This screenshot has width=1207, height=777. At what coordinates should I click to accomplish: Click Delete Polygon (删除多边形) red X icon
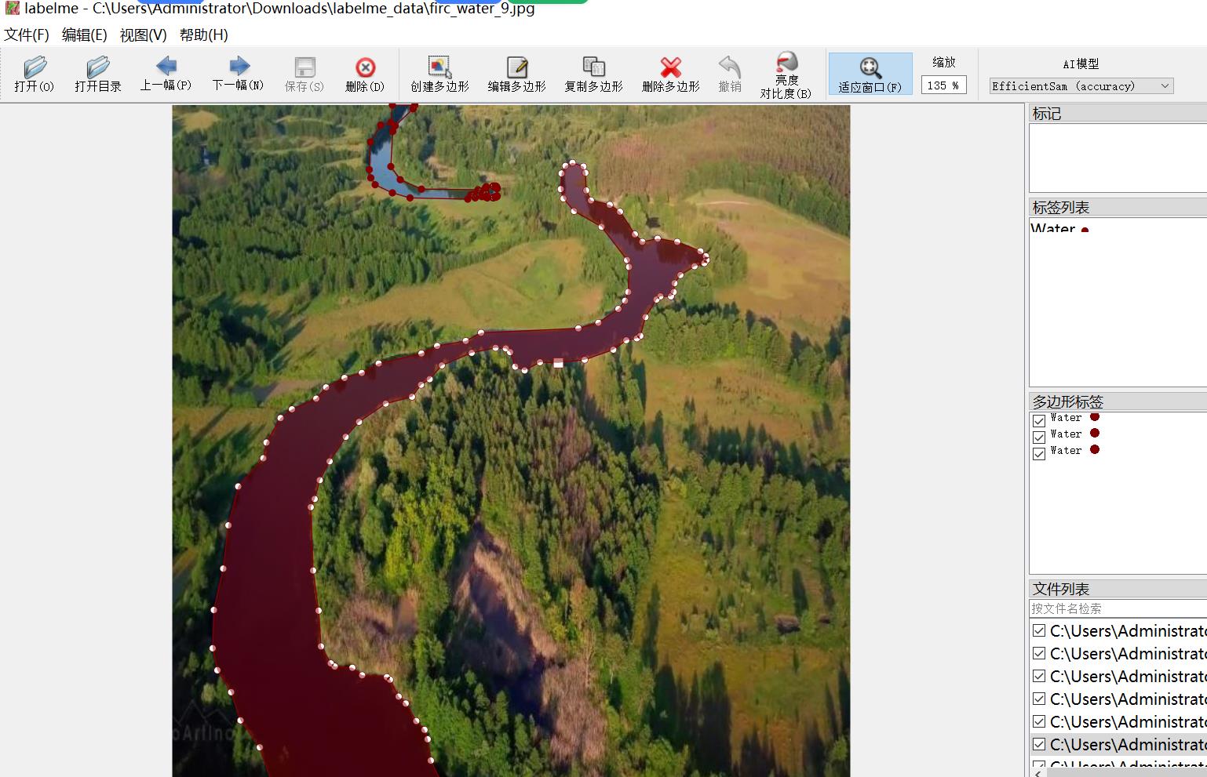coord(670,74)
